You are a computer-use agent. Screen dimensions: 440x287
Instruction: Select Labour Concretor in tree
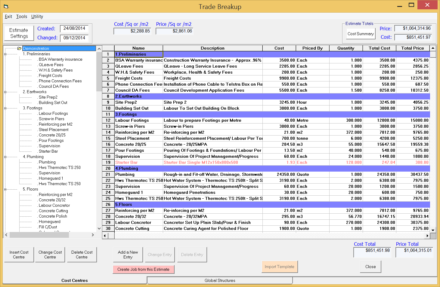pyautogui.click(x=54, y=205)
